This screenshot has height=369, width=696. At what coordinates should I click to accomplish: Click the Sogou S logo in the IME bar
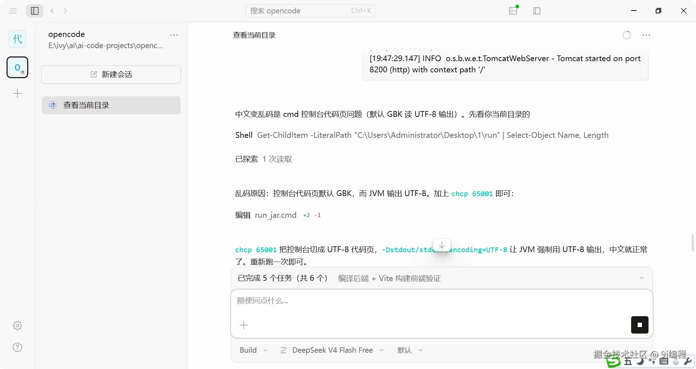(613, 361)
